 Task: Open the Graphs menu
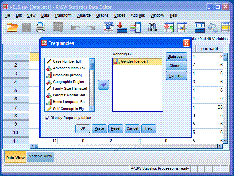[x=103, y=16]
